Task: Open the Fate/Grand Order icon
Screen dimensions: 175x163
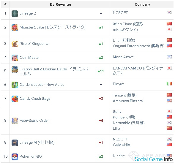Action: (x=15, y=121)
